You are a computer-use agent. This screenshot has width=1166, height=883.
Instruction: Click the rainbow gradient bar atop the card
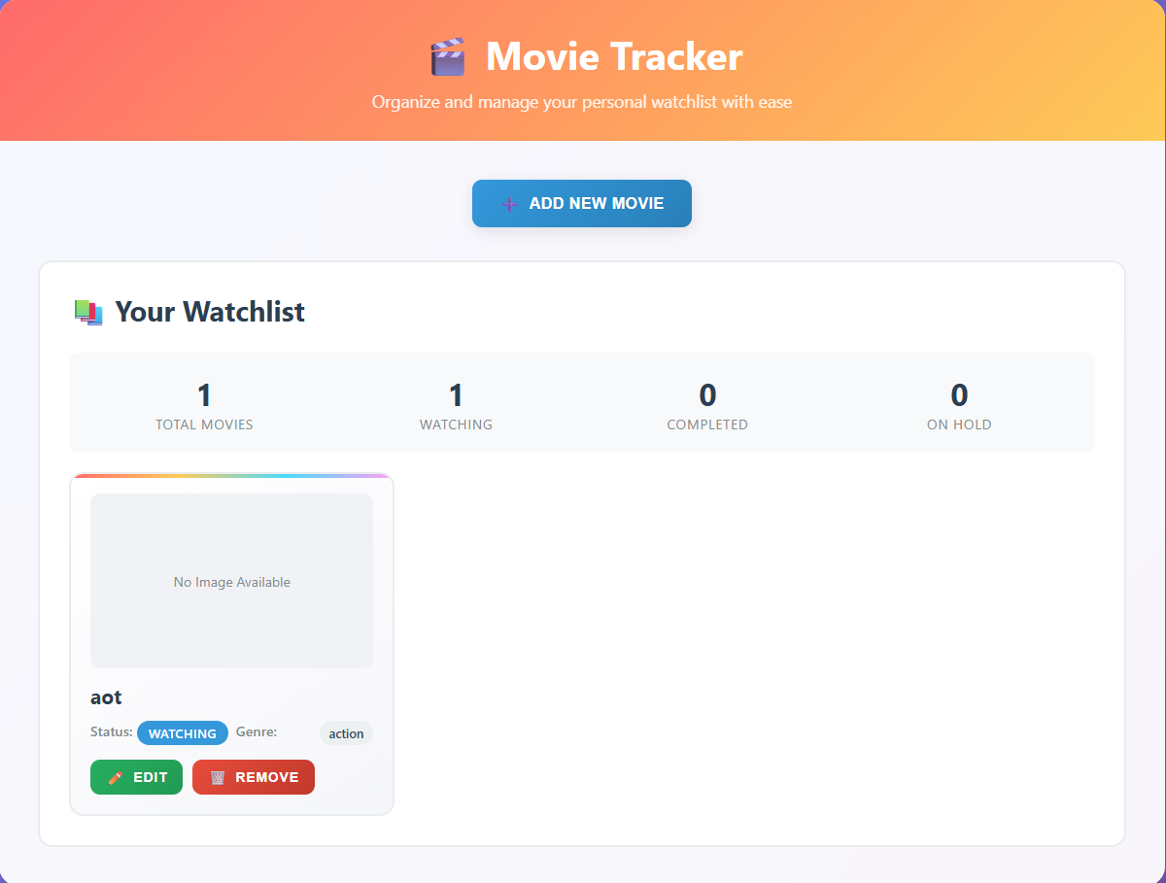tap(231, 476)
